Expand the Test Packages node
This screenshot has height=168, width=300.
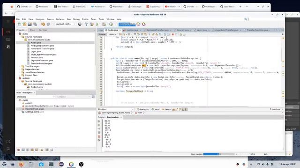(x=20, y=66)
